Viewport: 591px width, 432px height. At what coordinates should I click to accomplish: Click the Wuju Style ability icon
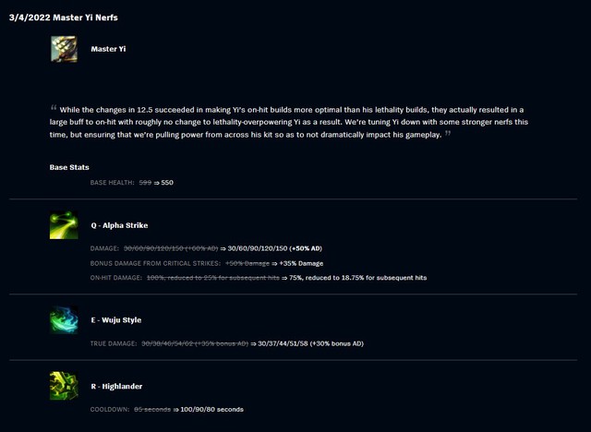click(63, 319)
